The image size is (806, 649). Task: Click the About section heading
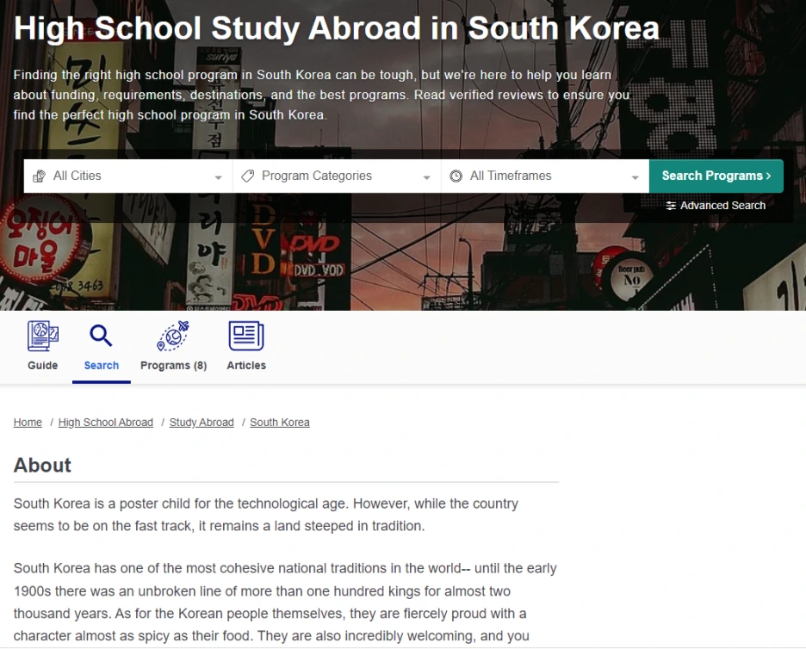(x=42, y=465)
